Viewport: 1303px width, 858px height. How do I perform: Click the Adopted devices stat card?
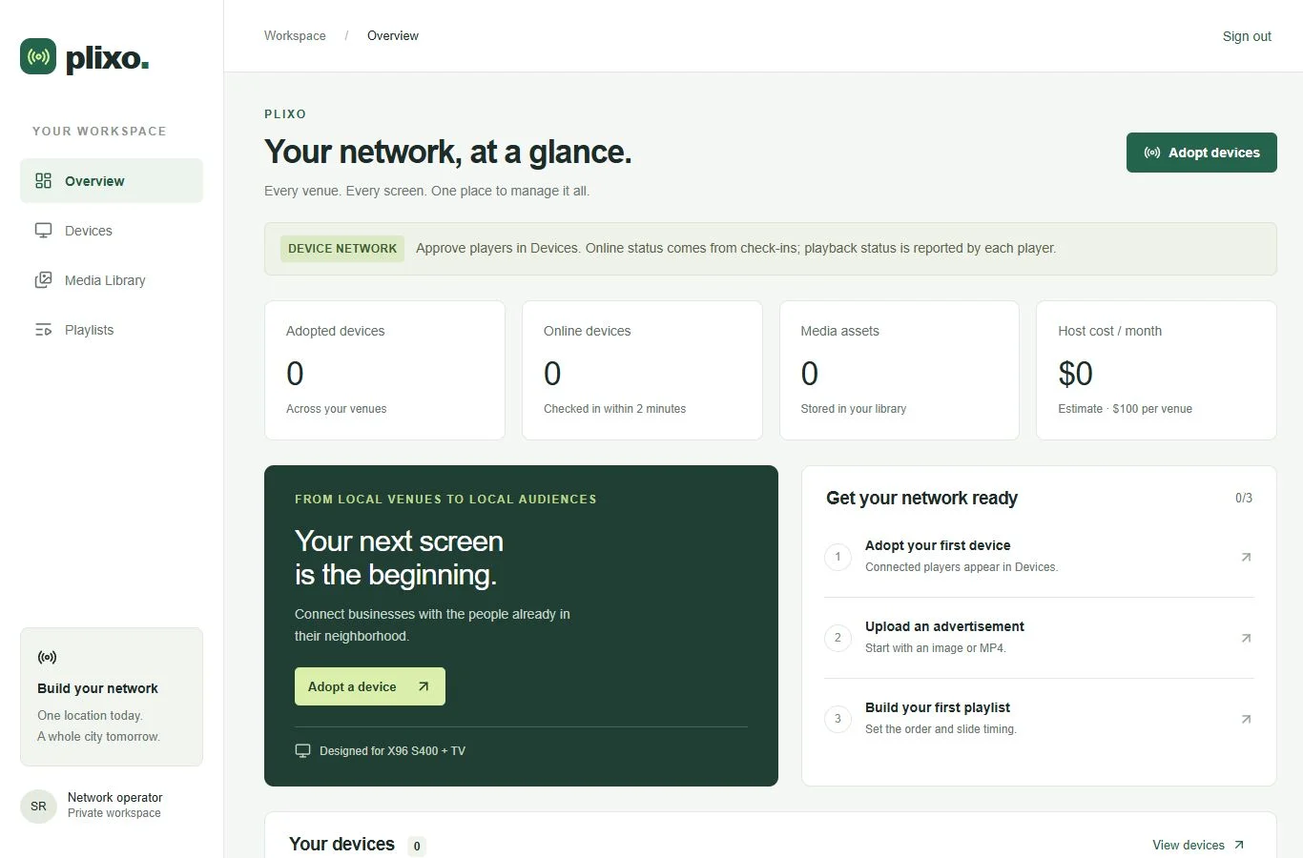(384, 370)
